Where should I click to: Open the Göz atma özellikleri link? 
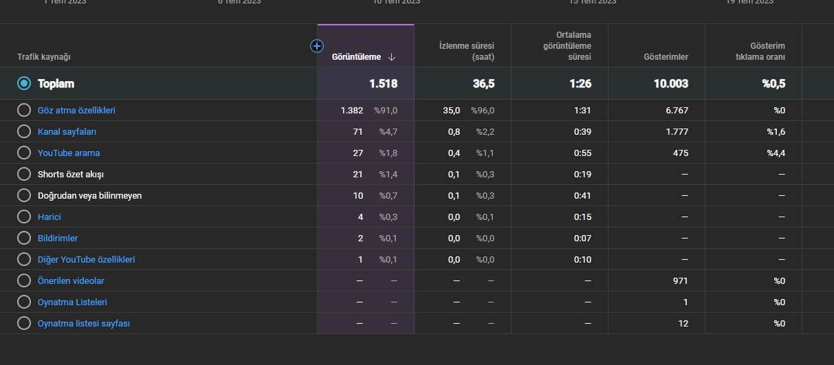coord(76,110)
